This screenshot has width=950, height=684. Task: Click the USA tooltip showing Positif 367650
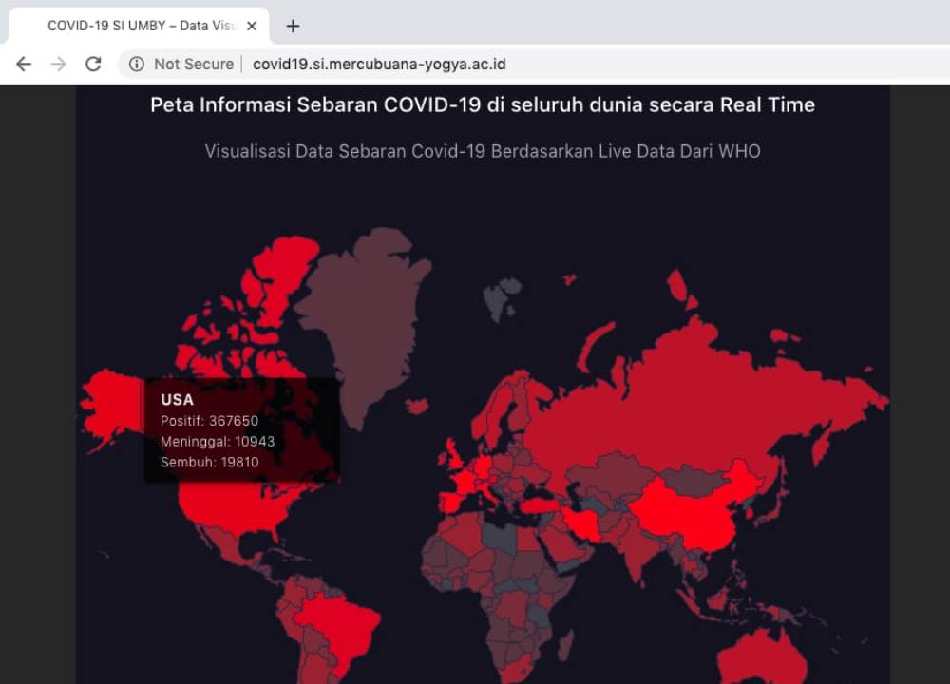pyautogui.click(x=242, y=429)
